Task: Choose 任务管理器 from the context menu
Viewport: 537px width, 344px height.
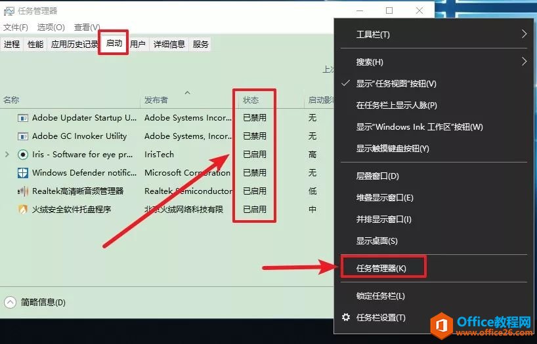Action: click(381, 268)
